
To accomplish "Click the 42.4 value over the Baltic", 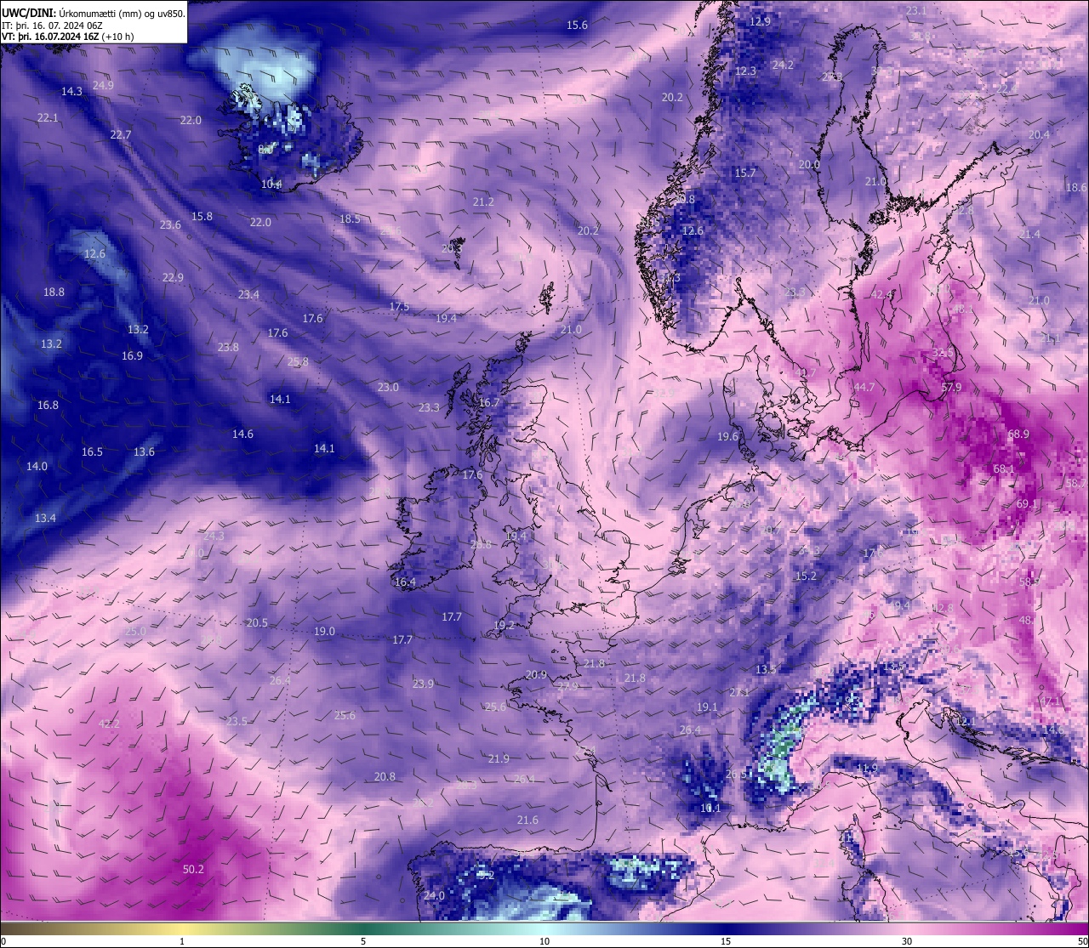I will coord(881,295).
